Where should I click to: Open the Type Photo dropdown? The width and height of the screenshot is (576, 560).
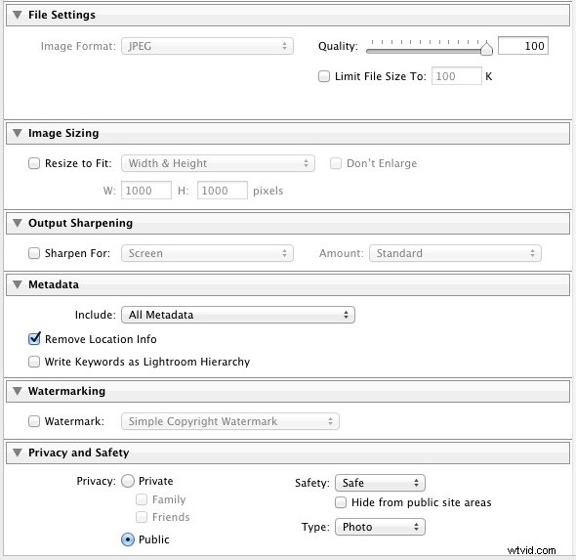[380, 527]
